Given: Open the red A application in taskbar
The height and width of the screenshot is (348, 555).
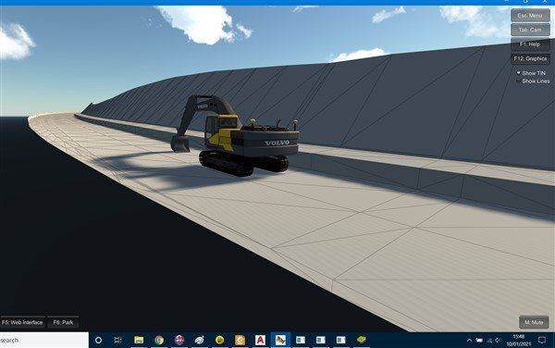Looking at the screenshot, I should tap(260, 341).
